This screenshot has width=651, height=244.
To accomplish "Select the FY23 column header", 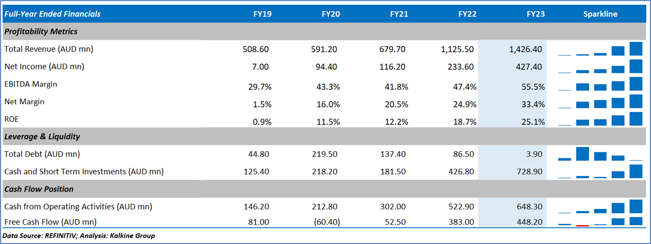I will pyautogui.click(x=535, y=14).
